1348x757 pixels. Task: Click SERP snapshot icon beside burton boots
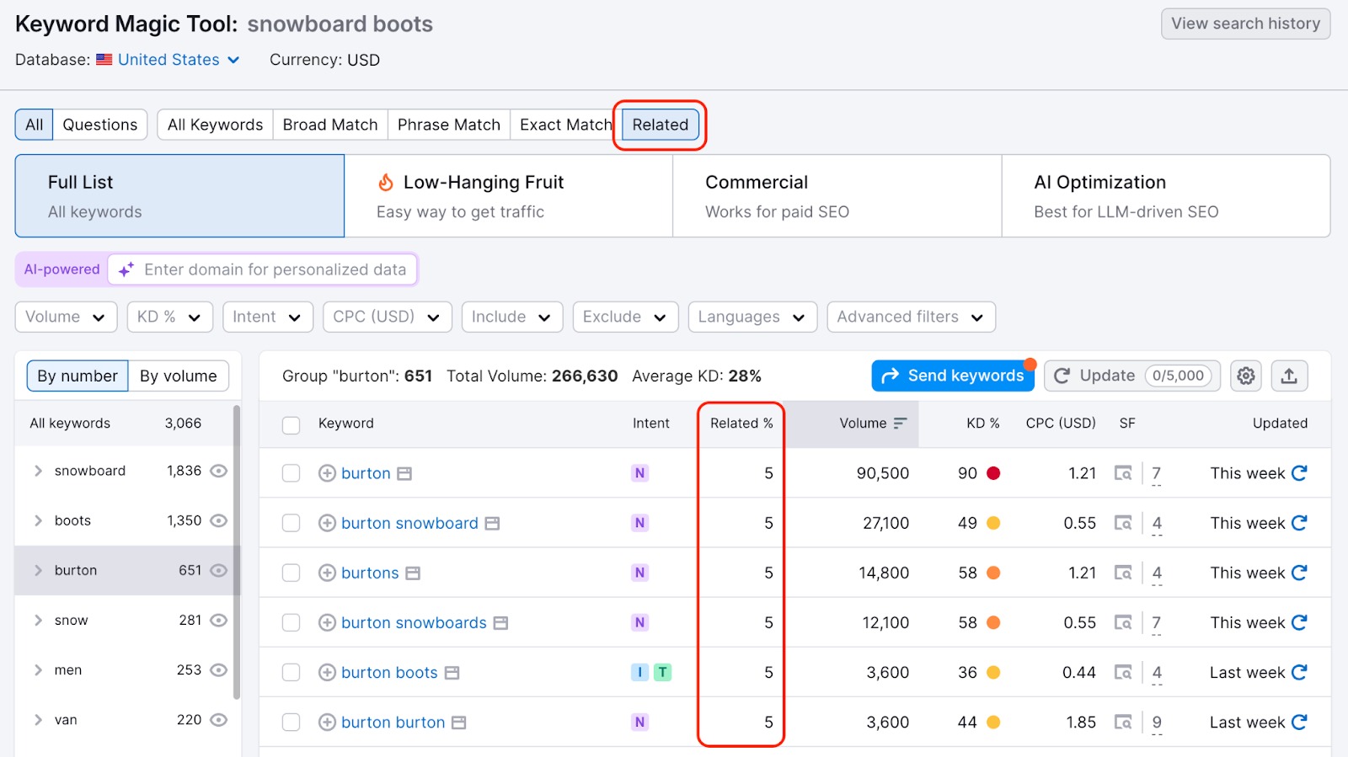point(452,673)
